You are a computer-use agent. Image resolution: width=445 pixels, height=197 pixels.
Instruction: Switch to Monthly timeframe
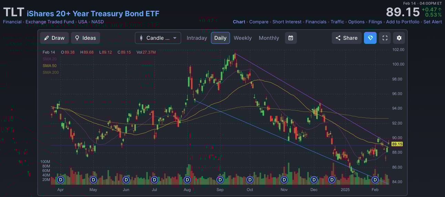pos(269,38)
